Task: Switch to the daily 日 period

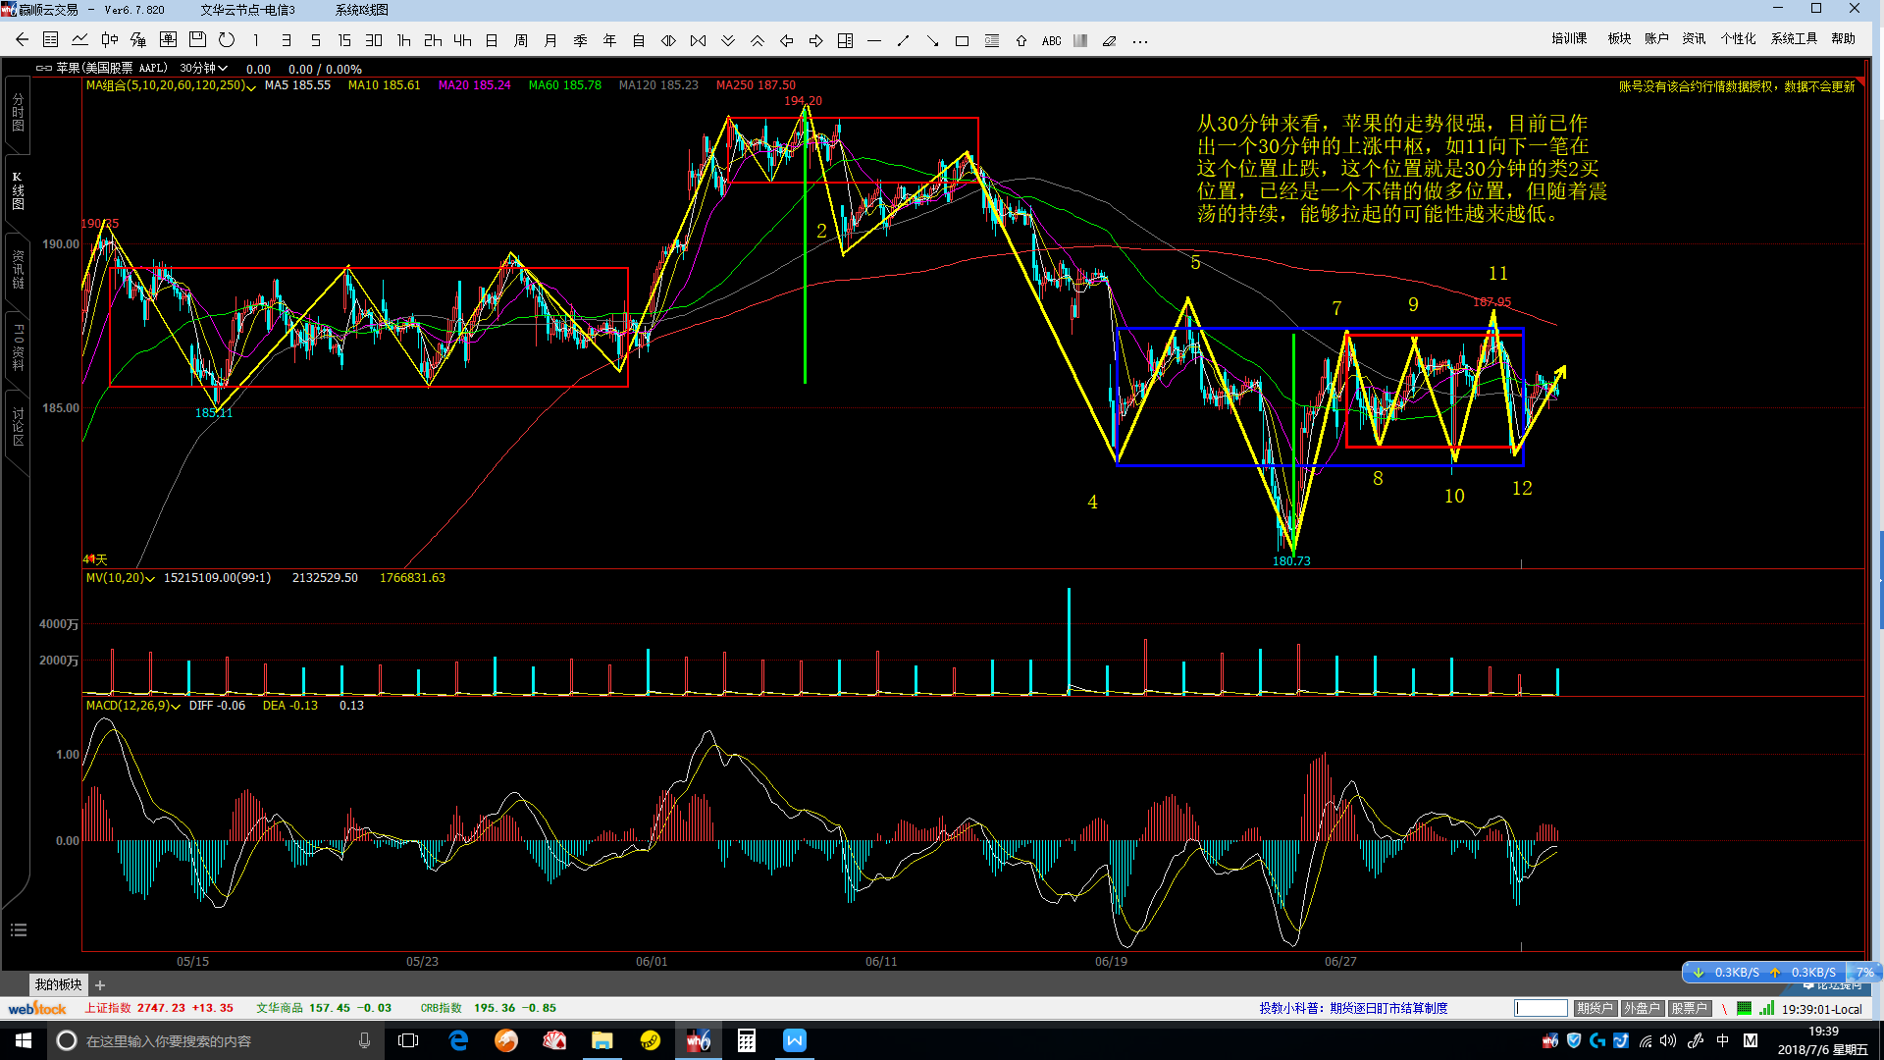Action: pos(492,40)
